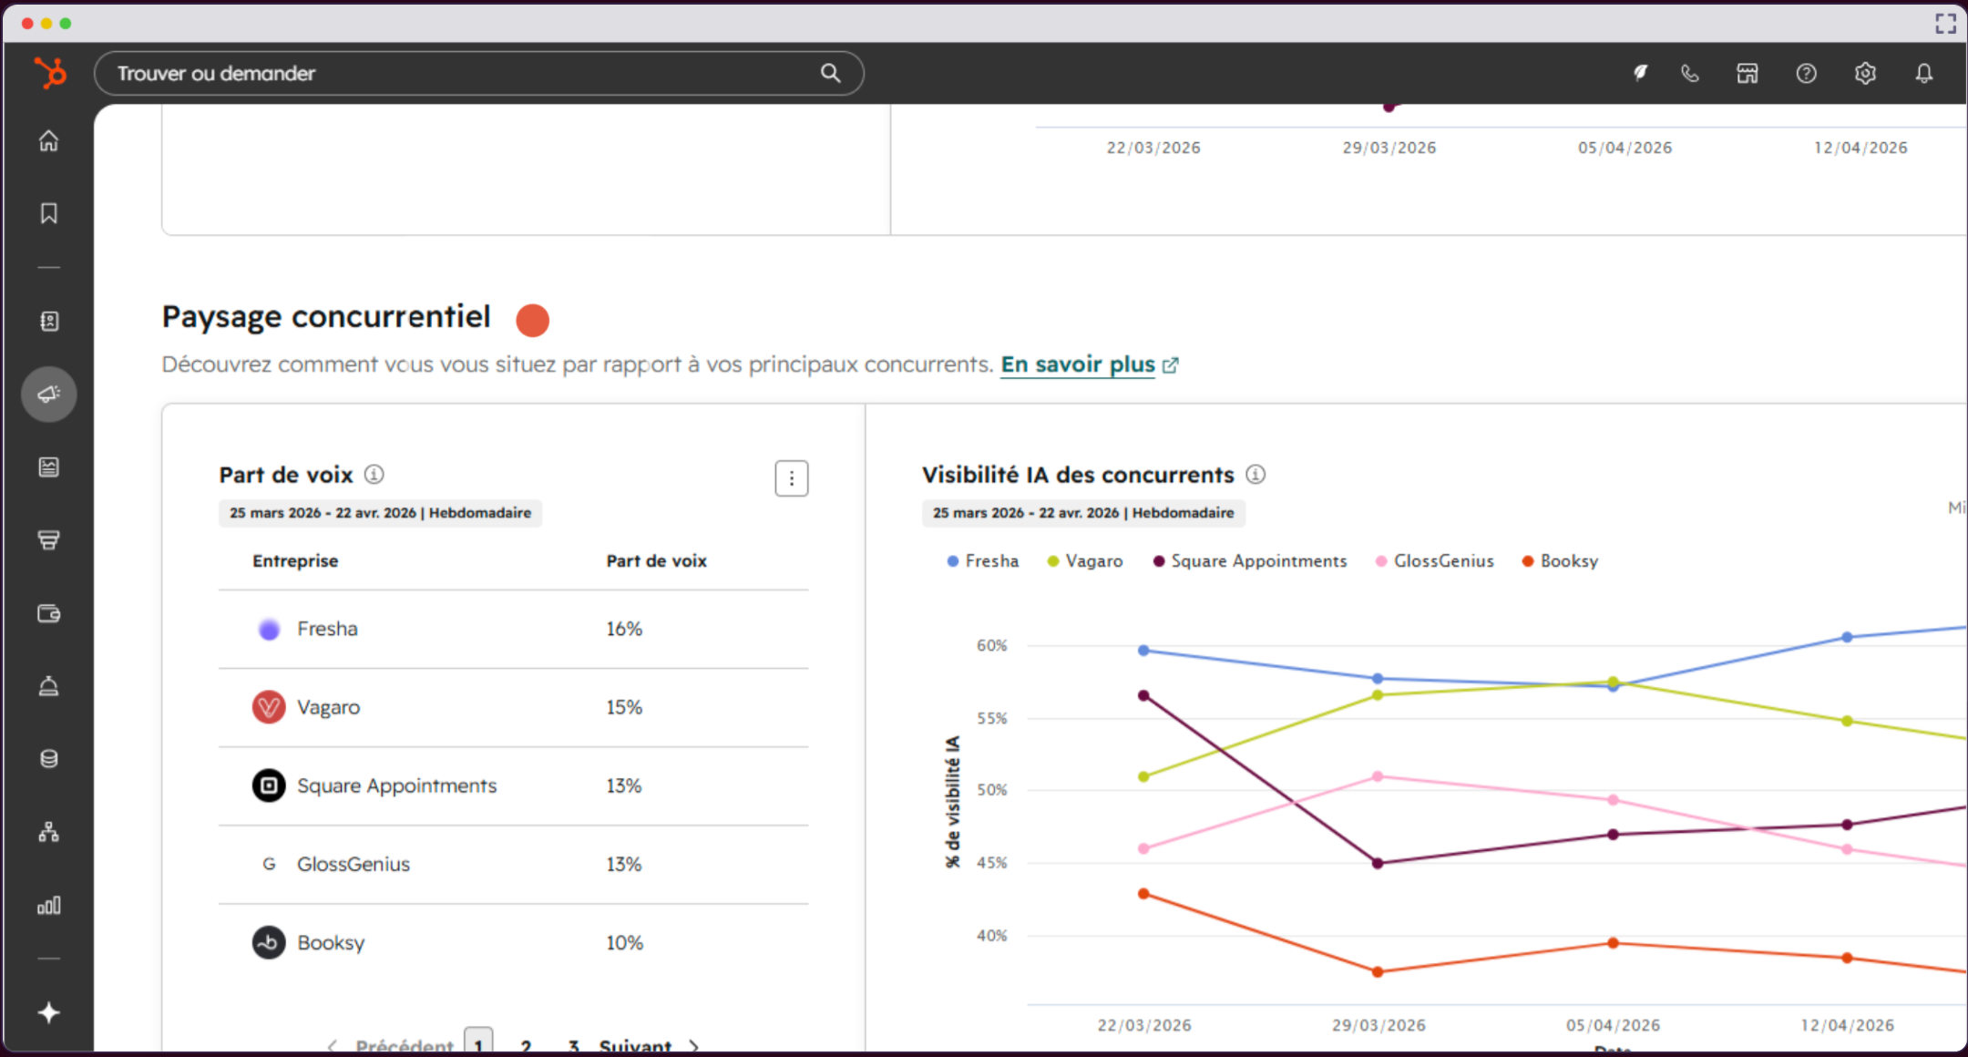Open the Settings gear icon
The width and height of the screenshot is (1968, 1057).
pyautogui.click(x=1865, y=73)
